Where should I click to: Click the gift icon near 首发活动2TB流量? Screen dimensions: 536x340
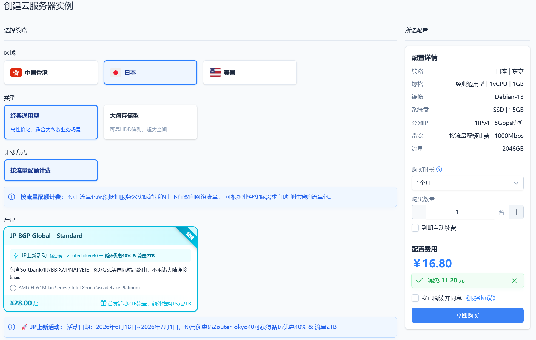103,303
